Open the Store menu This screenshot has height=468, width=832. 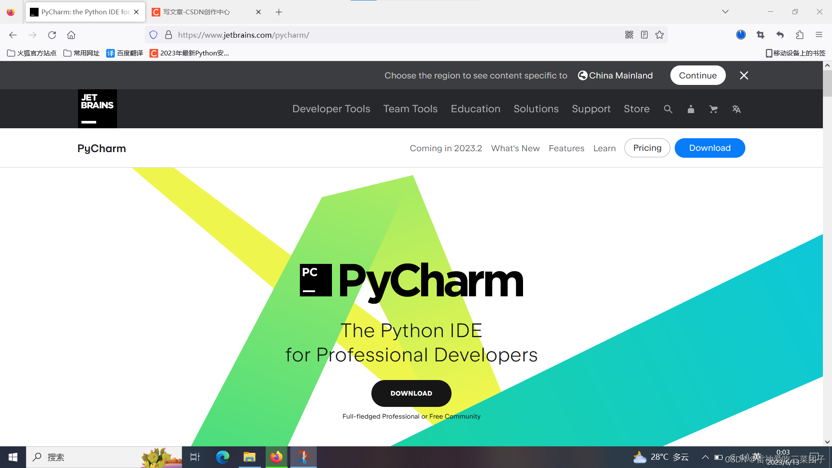click(637, 109)
